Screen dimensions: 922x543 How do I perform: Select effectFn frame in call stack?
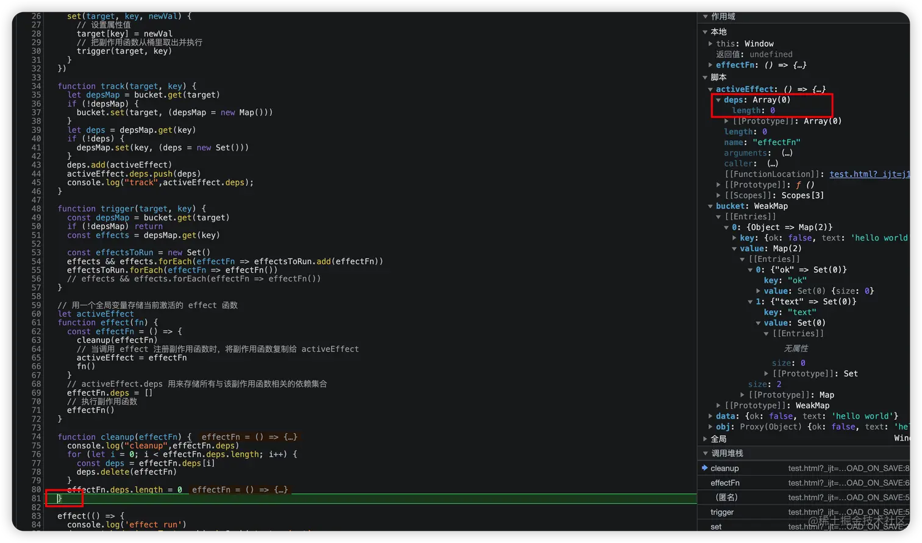725,483
